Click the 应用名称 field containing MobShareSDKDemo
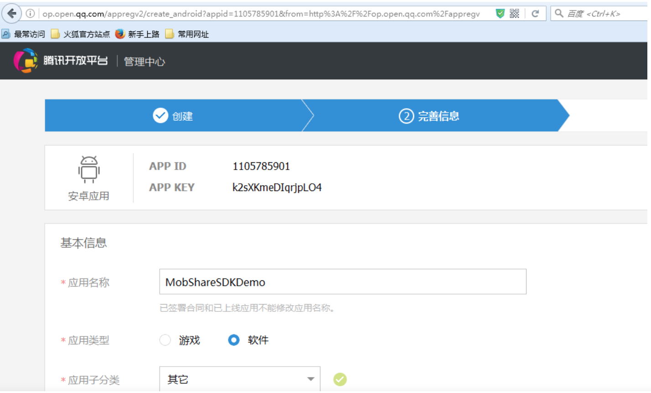Screen dimensions: 651x393 [342, 282]
